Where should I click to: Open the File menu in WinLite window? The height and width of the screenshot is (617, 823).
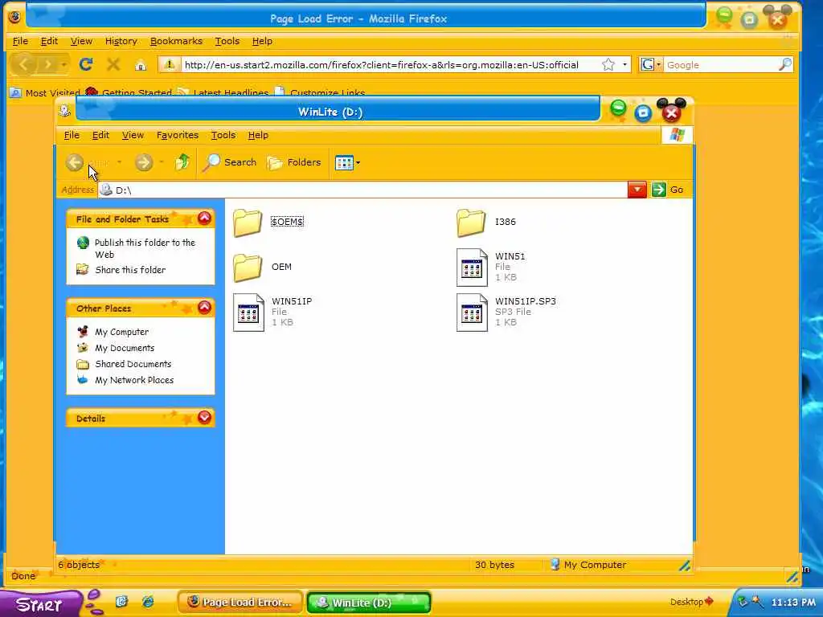point(72,135)
